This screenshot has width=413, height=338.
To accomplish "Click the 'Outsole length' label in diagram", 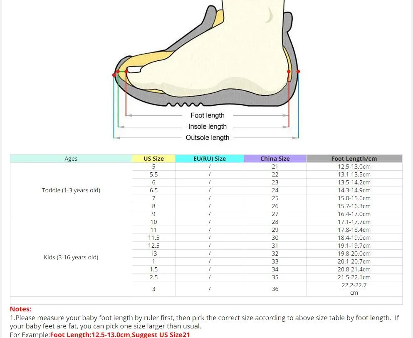I will click(x=208, y=138).
